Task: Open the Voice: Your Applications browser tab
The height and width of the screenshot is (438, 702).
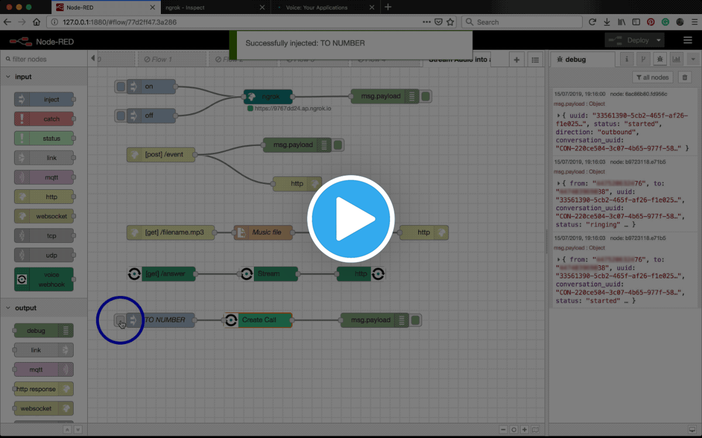Action: 325,8
